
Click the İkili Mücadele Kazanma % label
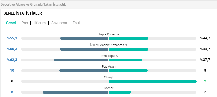click(109, 45)
